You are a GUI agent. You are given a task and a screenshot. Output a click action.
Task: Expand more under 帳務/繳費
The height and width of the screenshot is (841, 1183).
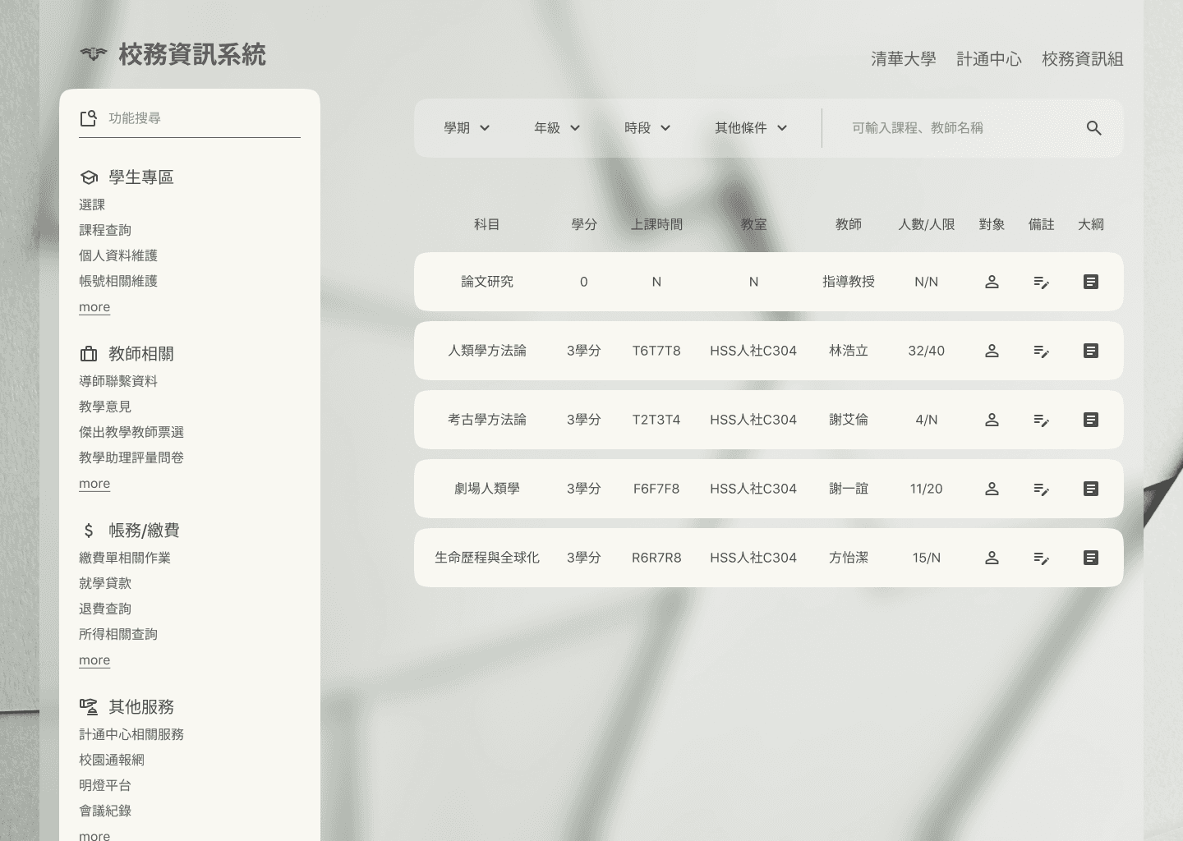point(94,660)
